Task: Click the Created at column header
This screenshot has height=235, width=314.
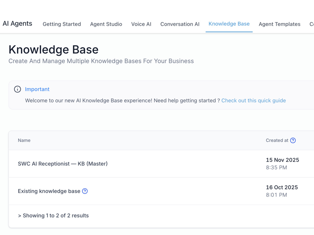Action: [277, 140]
